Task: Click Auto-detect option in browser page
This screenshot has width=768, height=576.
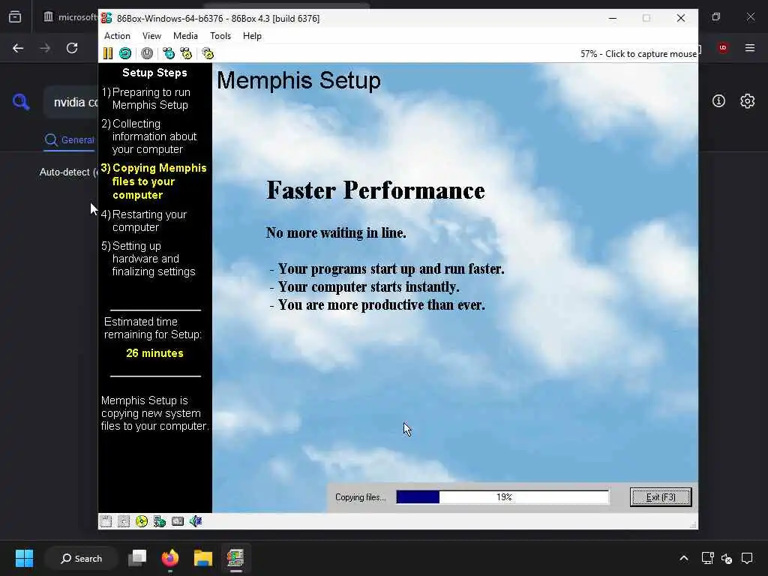Action: (67, 172)
